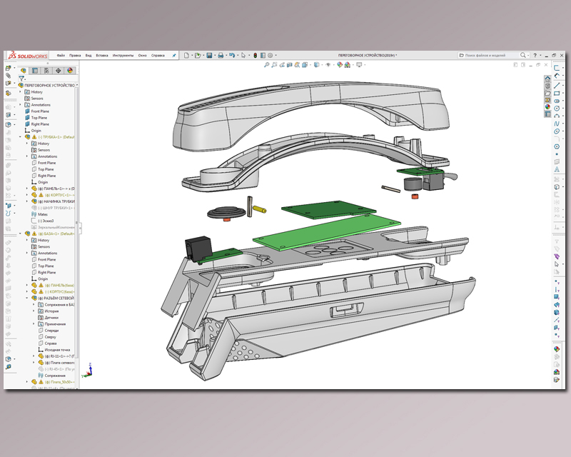Select top-level Front Plane in feature tree
The width and height of the screenshot is (571, 457).
click(x=40, y=111)
